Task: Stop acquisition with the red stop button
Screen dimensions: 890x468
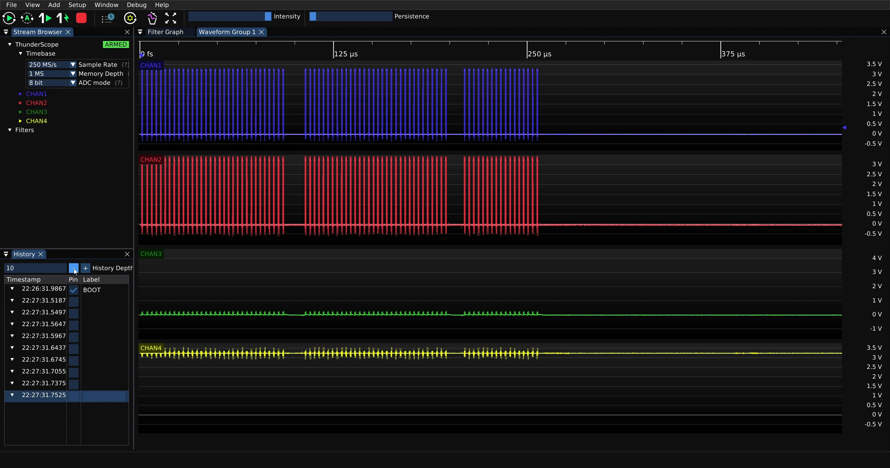Action: coord(81,18)
